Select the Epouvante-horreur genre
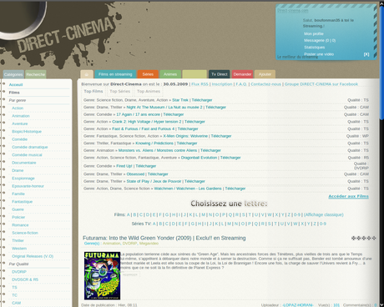 (x=28, y=186)
